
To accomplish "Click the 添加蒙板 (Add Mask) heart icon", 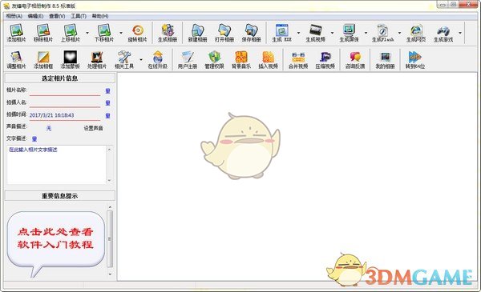I will 71,60.
